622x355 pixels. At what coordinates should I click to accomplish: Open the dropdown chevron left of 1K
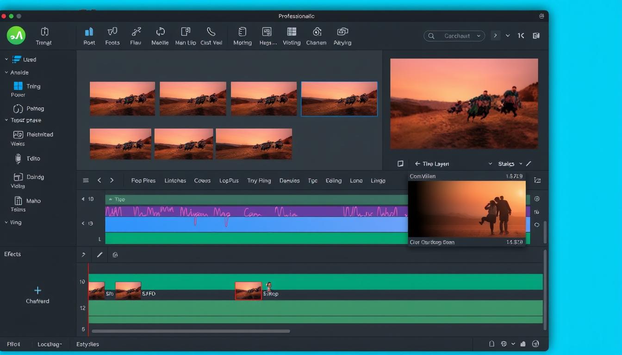(508, 36)
